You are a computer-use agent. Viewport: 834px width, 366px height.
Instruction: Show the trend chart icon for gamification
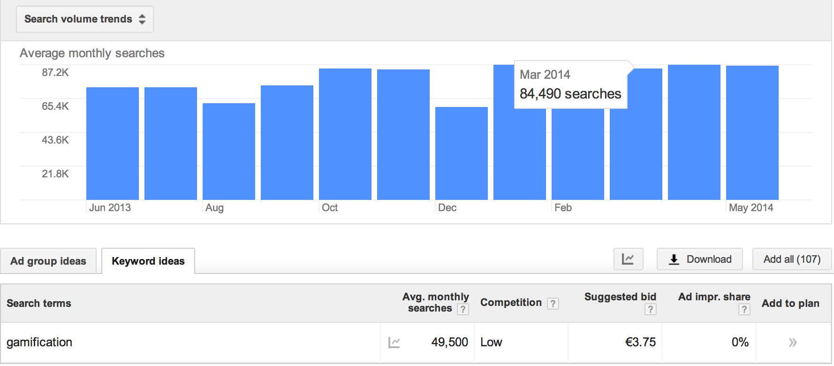(x=394, y=343)
